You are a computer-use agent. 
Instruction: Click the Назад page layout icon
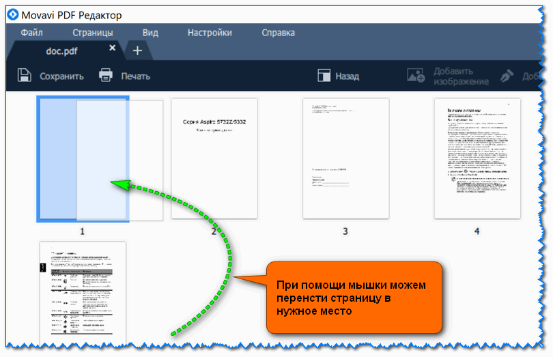click(x=324, y=76)
